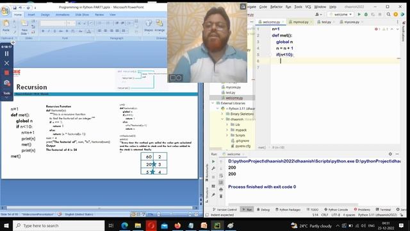Viewport: 410px width, 231px height.
Task: Open the Tools menu in PyCharm
Action: [299, 7]
